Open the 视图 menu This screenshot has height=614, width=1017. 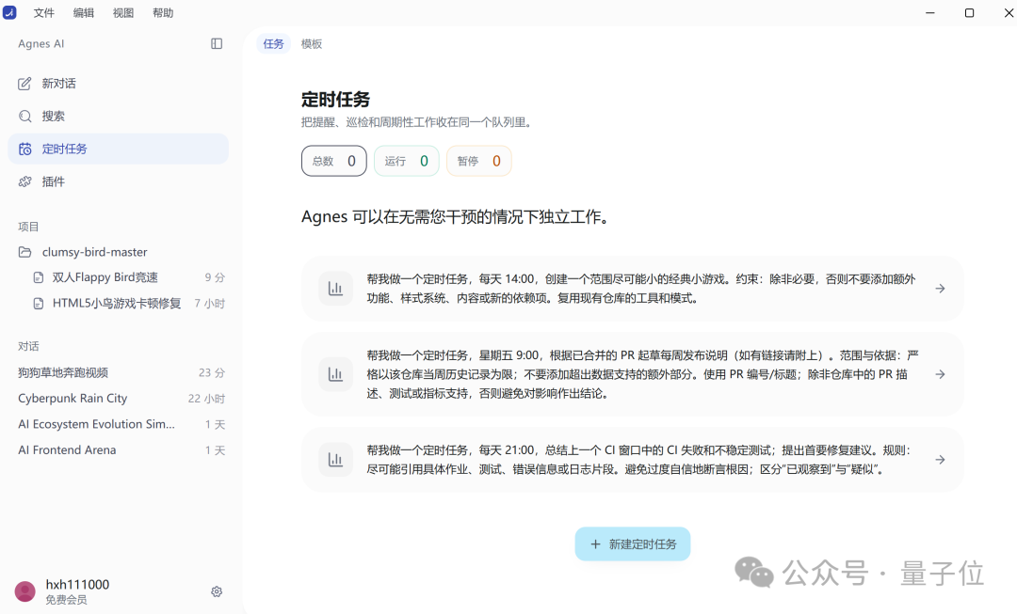(123, 13)
